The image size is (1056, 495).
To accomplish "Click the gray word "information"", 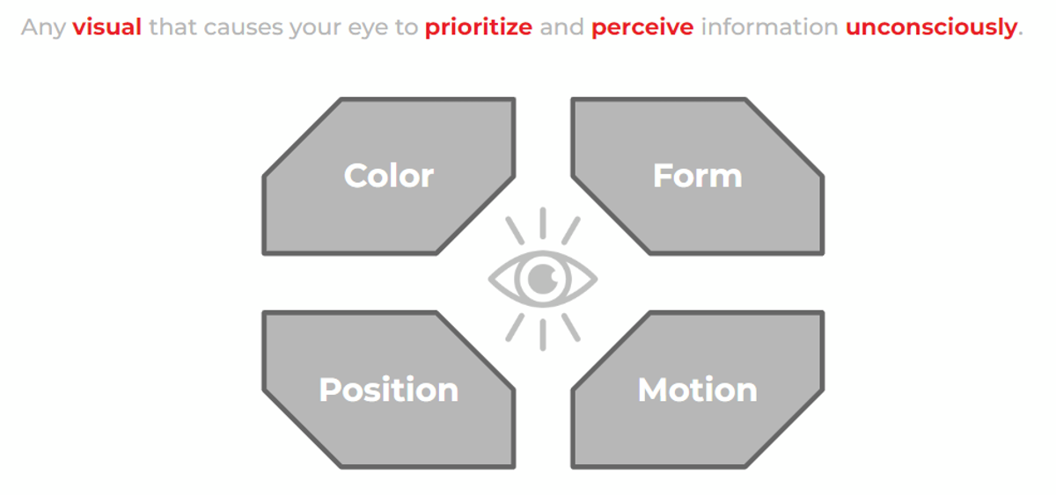I will (769, 27).
